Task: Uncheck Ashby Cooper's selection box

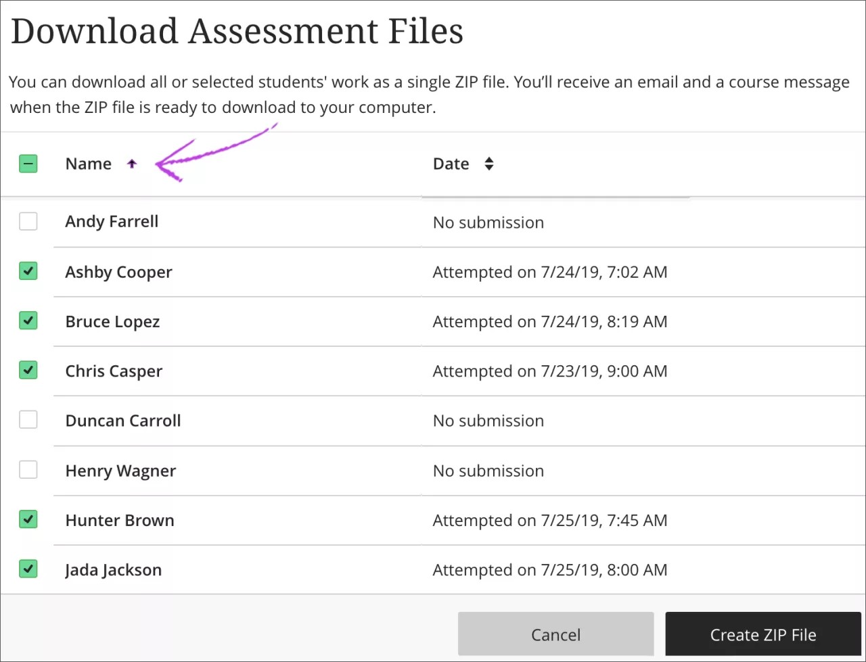Action: [x=28, y=271]
